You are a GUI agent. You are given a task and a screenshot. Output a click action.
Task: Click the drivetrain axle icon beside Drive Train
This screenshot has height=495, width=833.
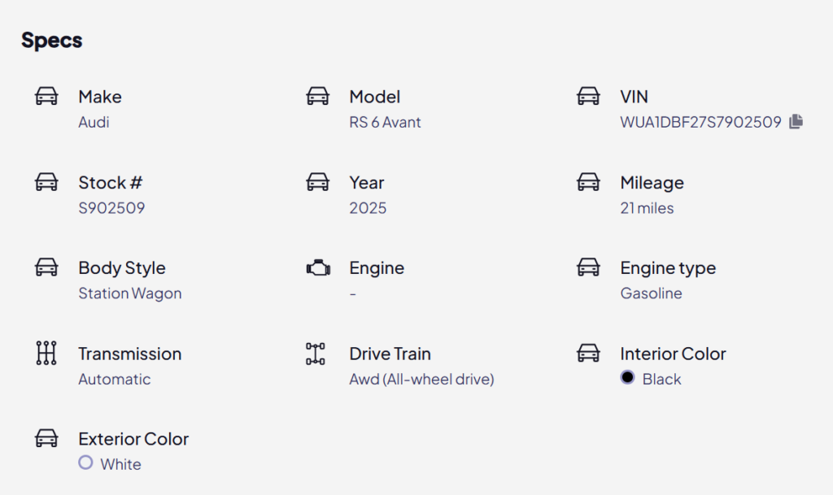point(316,354)
